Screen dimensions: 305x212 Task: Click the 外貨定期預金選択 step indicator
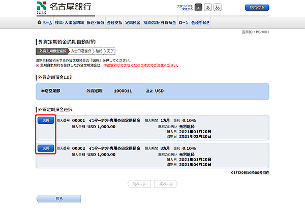coord(51,51)
